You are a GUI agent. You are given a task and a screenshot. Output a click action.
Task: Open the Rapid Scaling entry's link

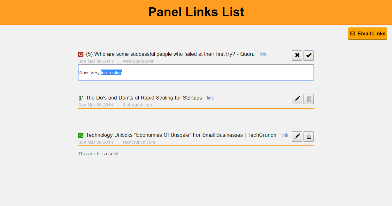[x=211, y=98]
